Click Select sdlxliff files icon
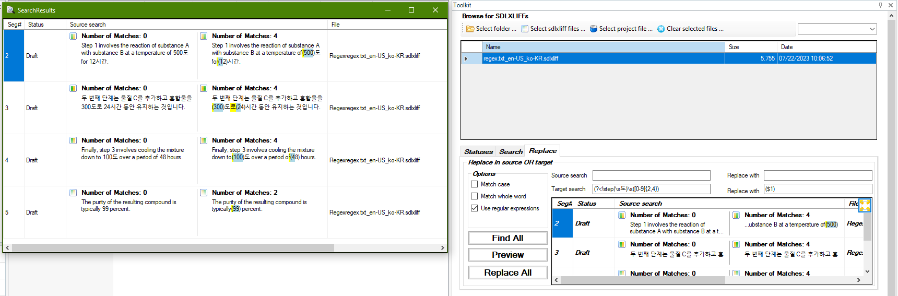Screen dimensions: 898x296 [x=525, y=29]
